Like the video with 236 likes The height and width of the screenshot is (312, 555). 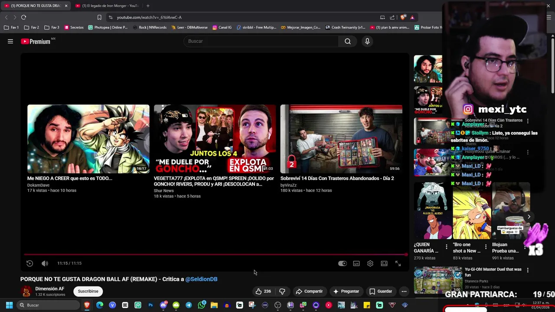coord(263,291)
